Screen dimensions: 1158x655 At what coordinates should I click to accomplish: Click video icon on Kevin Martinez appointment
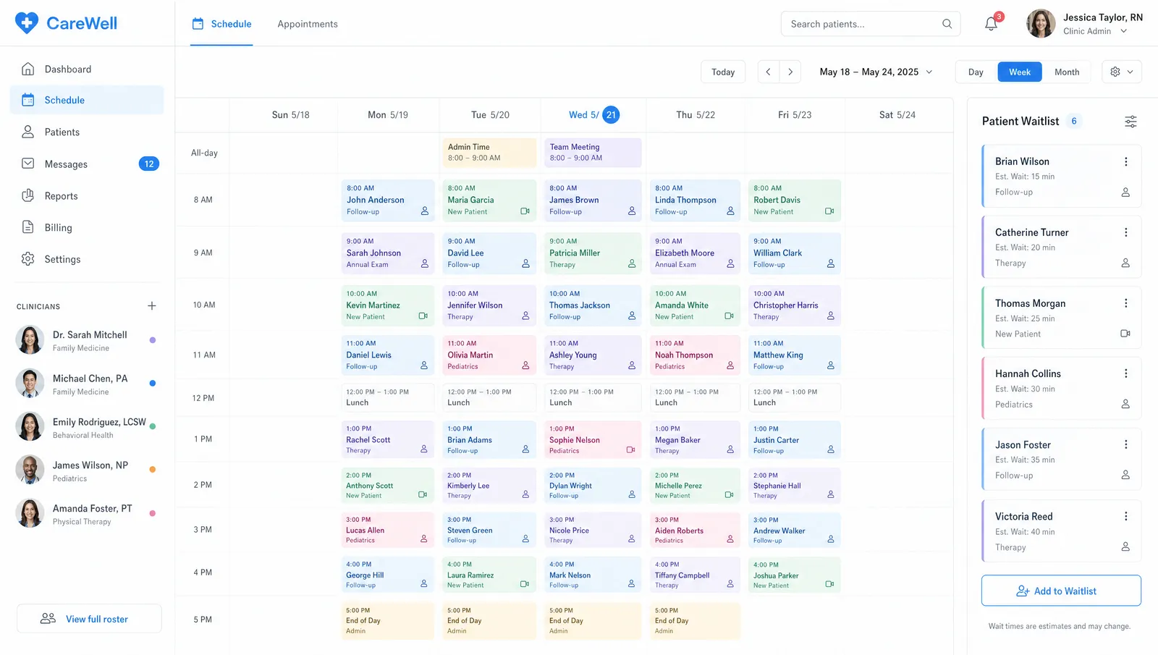423,316
